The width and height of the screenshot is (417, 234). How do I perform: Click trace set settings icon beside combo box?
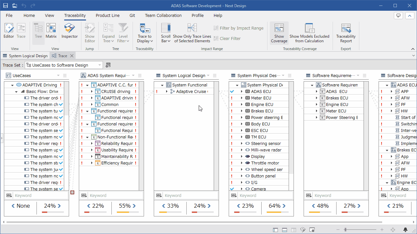(x=108, y=65)
